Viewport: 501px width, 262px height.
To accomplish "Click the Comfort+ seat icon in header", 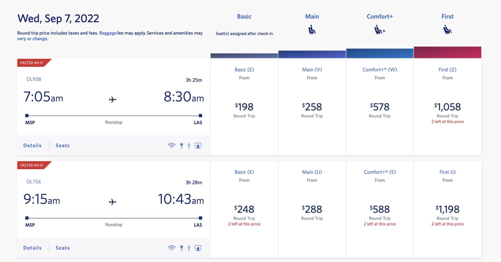I will pyautogui.click(x=379, y=29).
